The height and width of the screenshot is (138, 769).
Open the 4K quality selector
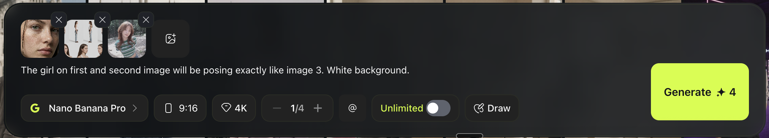point(234,108)
